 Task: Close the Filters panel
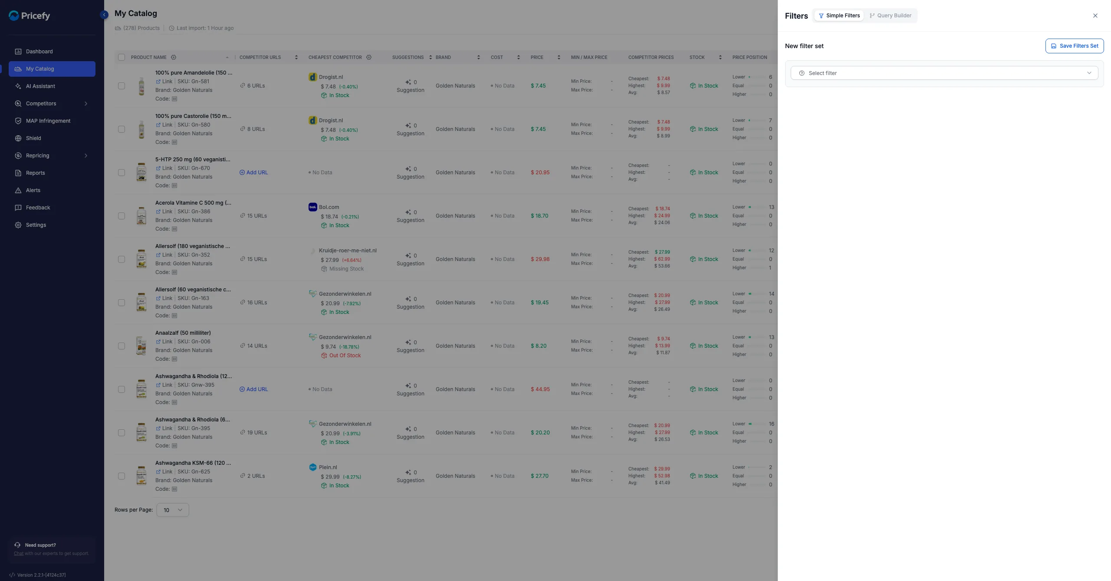point(1095,16)
